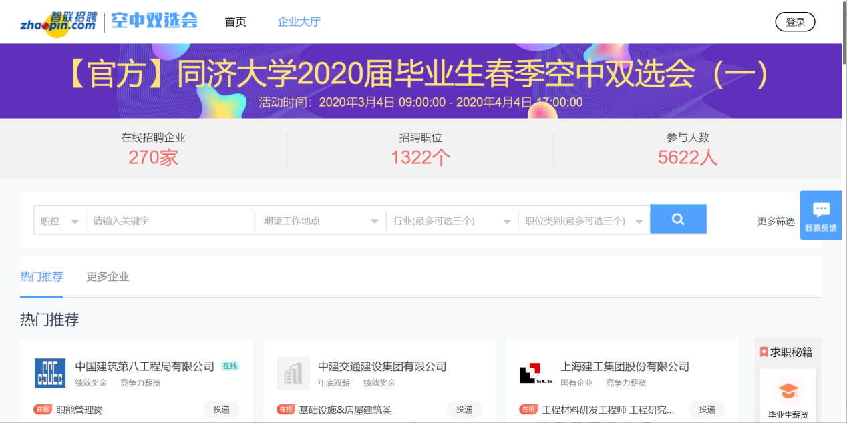Click the 求职秘籍 bookmark icon
Screen dimensions: 847x423
(764, 352)
